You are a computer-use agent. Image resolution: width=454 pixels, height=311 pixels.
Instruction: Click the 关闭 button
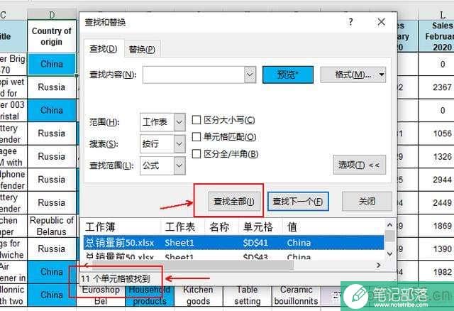coord(367,201)
